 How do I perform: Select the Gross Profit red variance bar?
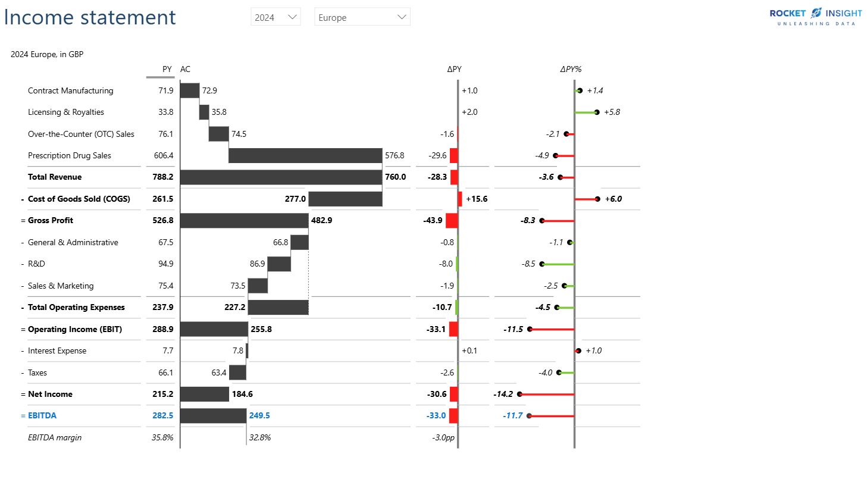(452, 220)
